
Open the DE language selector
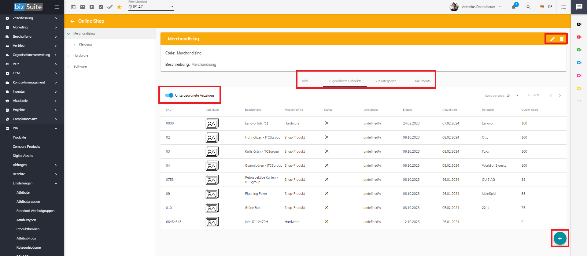[546, 7]
